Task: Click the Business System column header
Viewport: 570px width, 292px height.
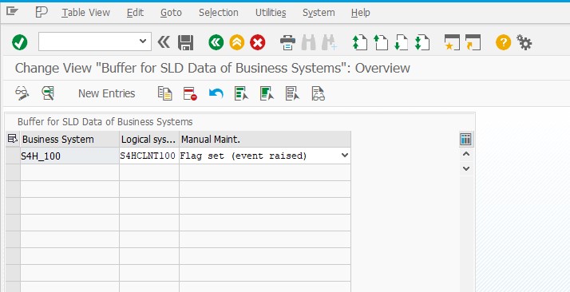Action: coord(69,140)
